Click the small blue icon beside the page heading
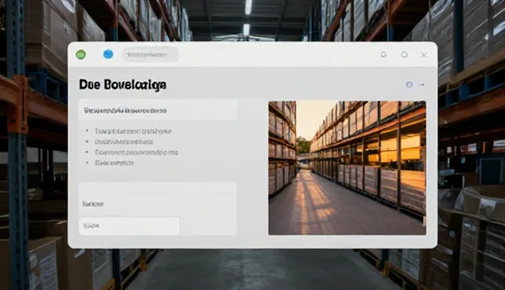Viewport: 505px width, 290px height. coord(409,84)
